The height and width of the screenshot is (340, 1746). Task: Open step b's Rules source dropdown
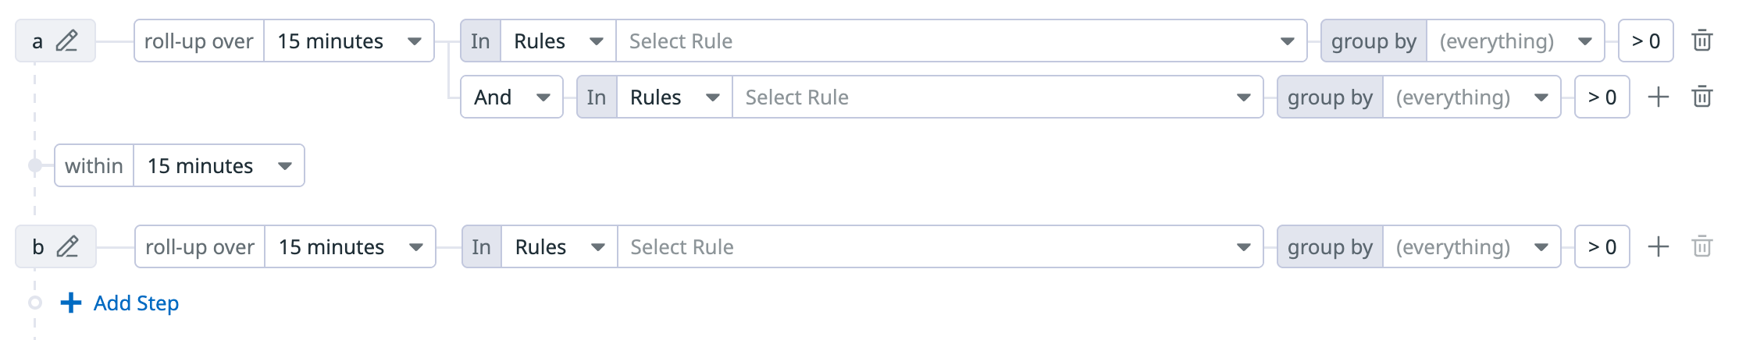pos(559,246)
